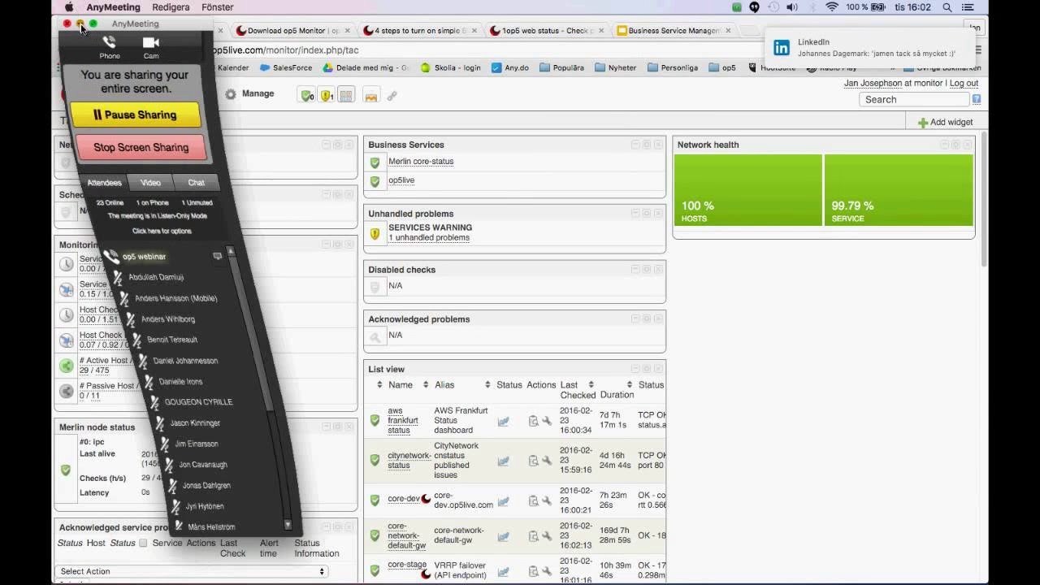Click the wrench icon for aws frankfurt status
This screenshot has height=585, width=1040.
coord(547,421)
